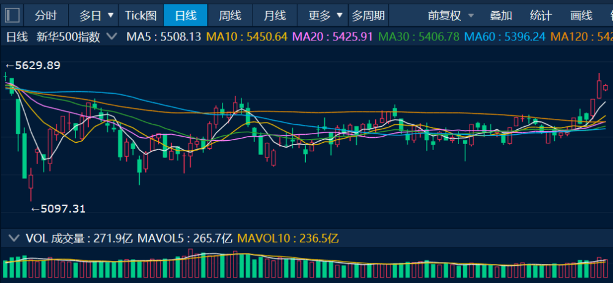This screenshot has height=283, width=613.
Task: Activate the 画线 drawing tool
Action: coord(581,15)
